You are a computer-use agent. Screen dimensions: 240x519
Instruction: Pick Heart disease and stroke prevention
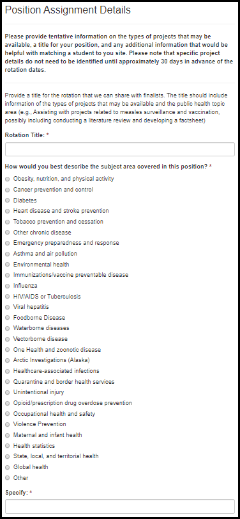point(8,211)
